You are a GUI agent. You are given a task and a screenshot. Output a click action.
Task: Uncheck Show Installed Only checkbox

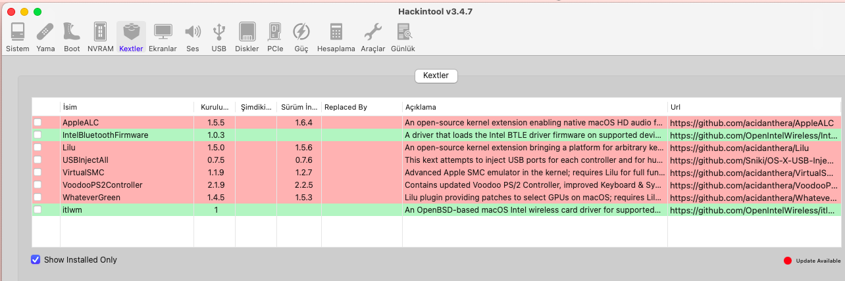click(36, 260)
